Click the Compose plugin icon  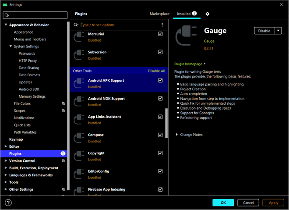(x=79, y=138)
